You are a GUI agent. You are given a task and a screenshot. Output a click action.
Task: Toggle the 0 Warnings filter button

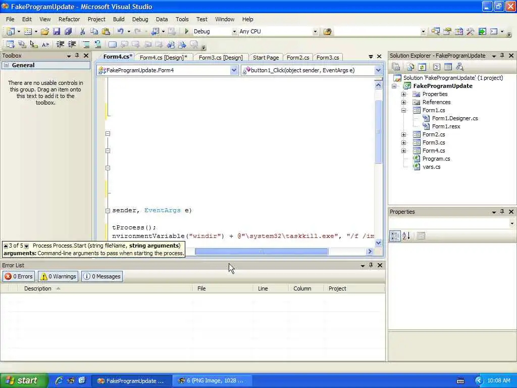point(59,276)
